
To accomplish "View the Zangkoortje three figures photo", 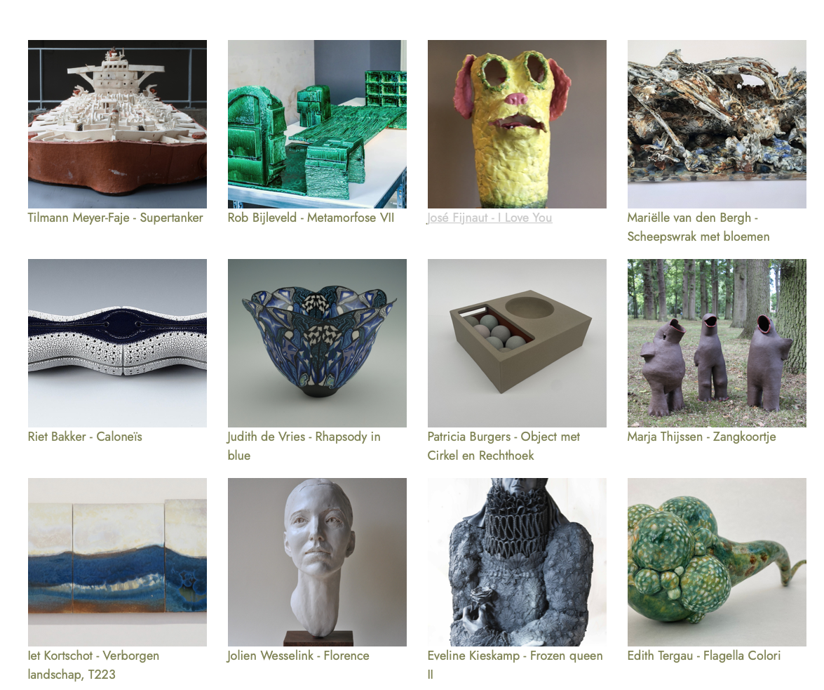I will pos(716,343).
